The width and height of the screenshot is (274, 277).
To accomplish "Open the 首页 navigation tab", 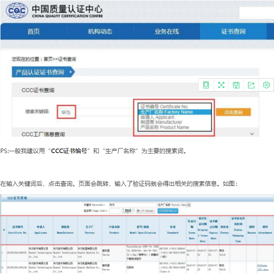I will 34,31.
